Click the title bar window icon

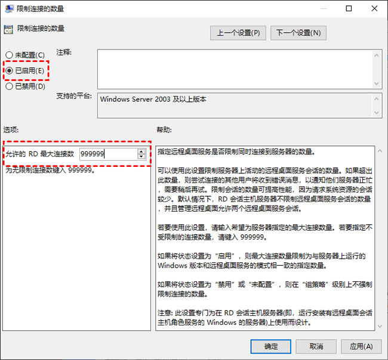9,9
